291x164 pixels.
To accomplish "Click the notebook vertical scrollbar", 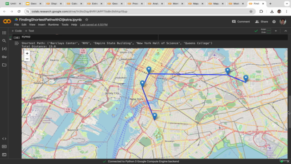I will [x=290, y=112].
